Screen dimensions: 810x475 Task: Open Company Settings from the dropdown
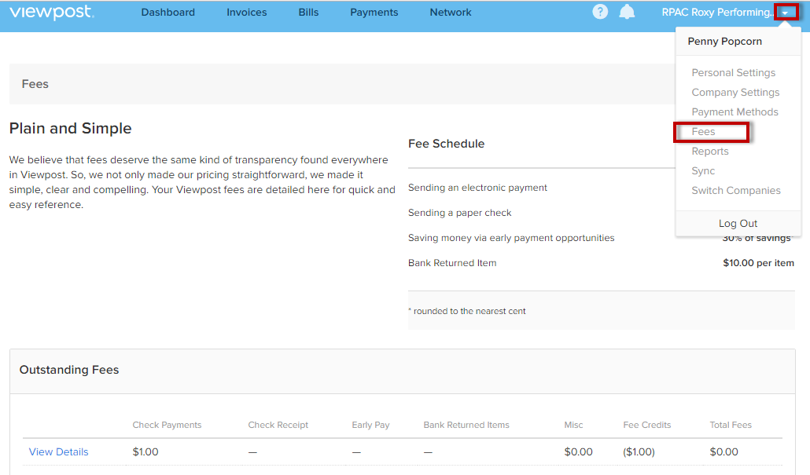point(735,93)
